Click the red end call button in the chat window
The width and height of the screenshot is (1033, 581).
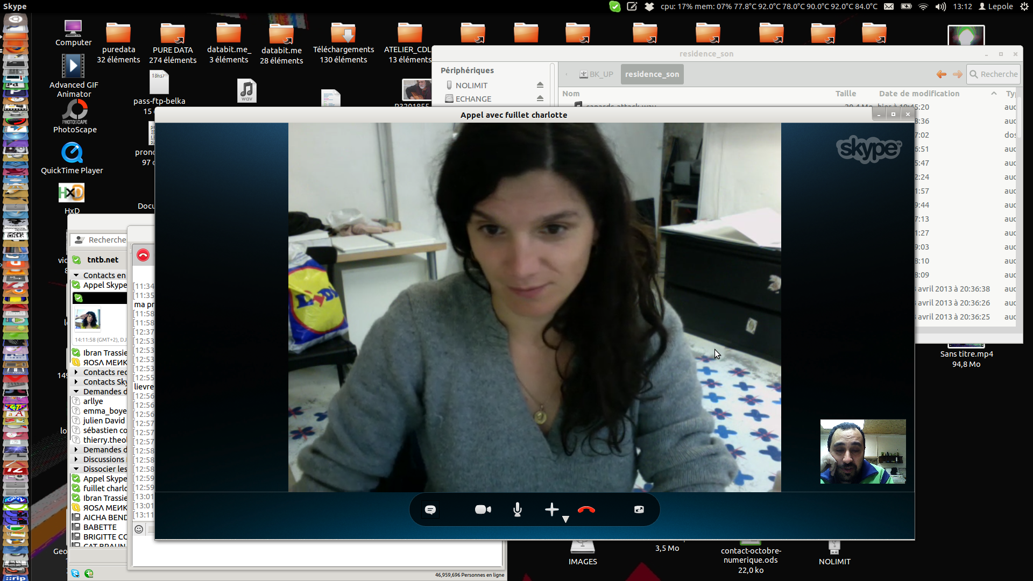click(x=143, y=255)
